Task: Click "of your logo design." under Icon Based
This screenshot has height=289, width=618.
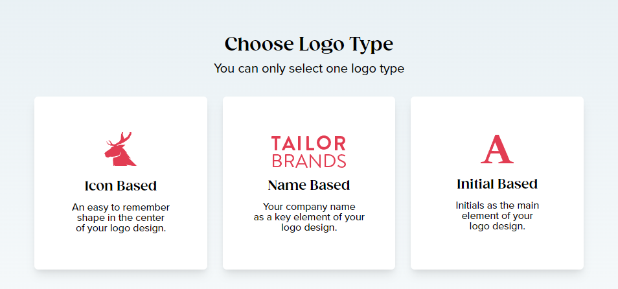Action: click(x=120, y=227)
